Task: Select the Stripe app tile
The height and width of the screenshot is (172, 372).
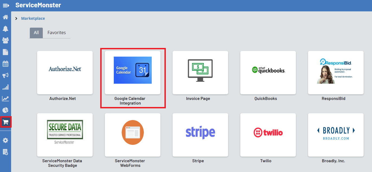Action: [x=200, y=135]
